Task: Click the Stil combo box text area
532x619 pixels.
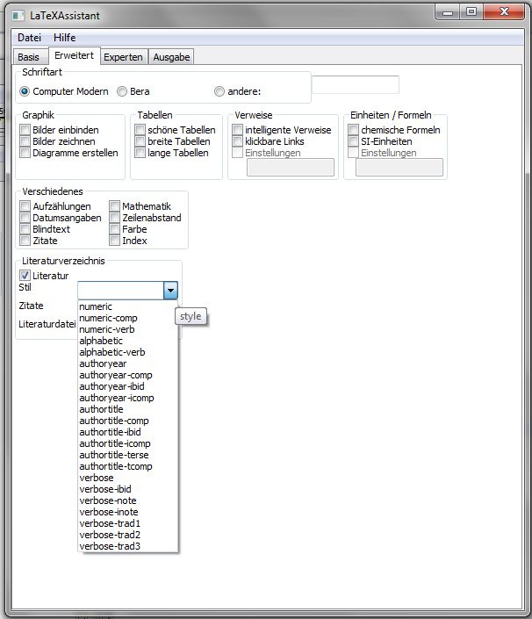Action: [x=121, y=291]
